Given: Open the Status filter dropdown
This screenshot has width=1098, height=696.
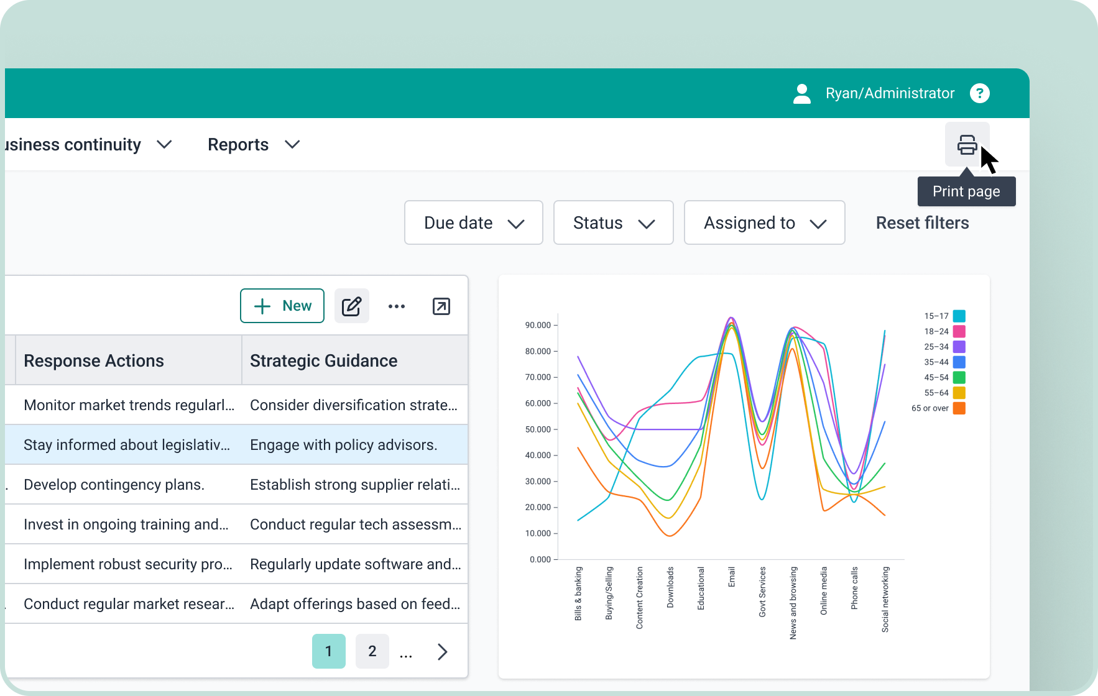Looking at the screenshot, I should coord(613,222).
